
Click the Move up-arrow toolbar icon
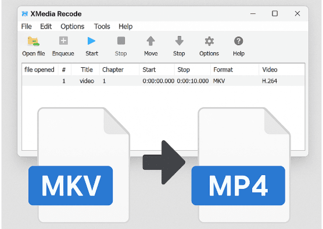(x=151, y=41)
